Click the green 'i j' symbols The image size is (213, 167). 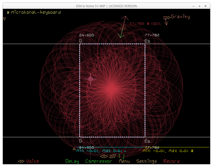(x=121, y=156)
